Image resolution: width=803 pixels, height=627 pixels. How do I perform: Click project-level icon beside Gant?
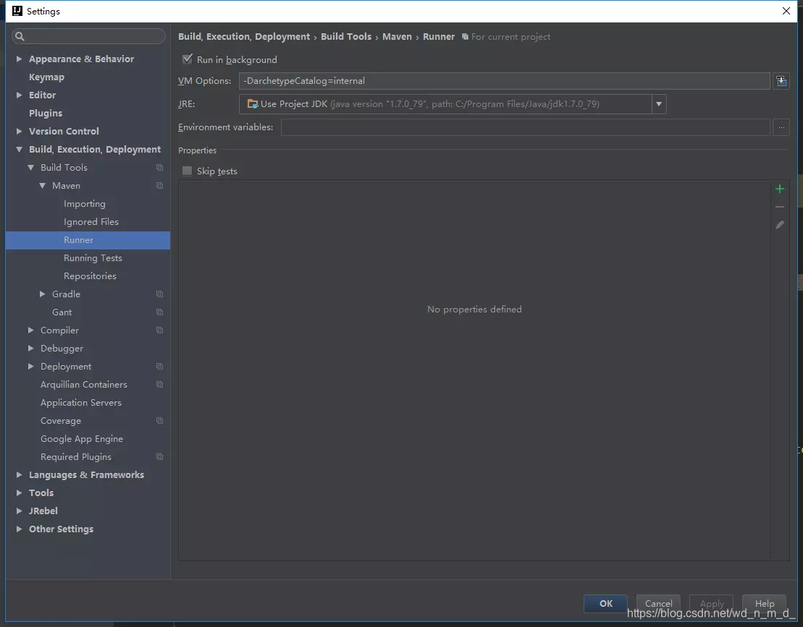pos(159,312)
